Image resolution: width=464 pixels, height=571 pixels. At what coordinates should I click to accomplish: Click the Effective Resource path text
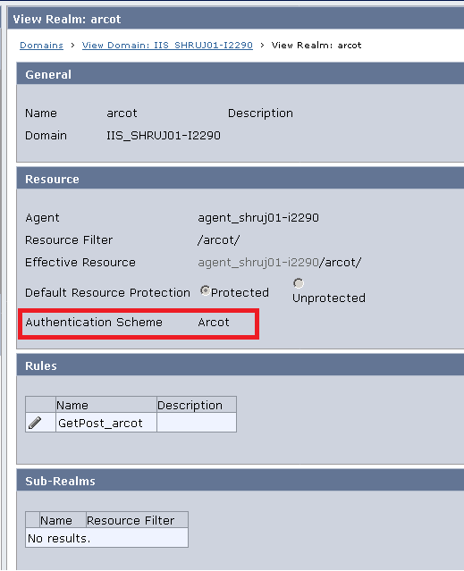click(279, 262)
